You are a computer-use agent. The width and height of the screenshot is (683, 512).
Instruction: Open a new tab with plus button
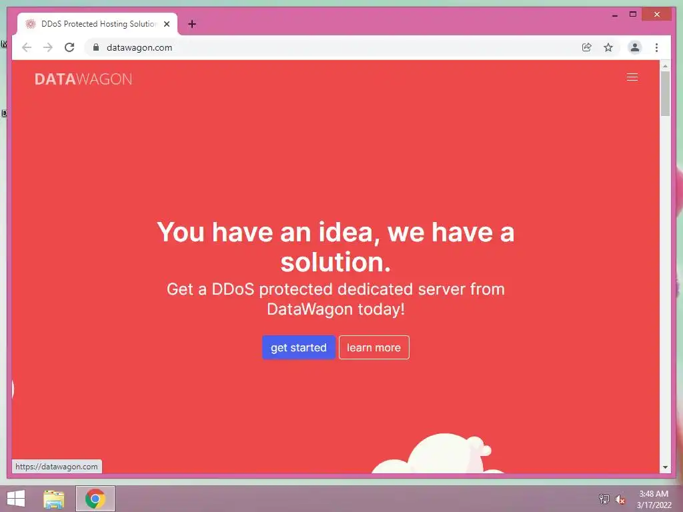pos(192,24)
